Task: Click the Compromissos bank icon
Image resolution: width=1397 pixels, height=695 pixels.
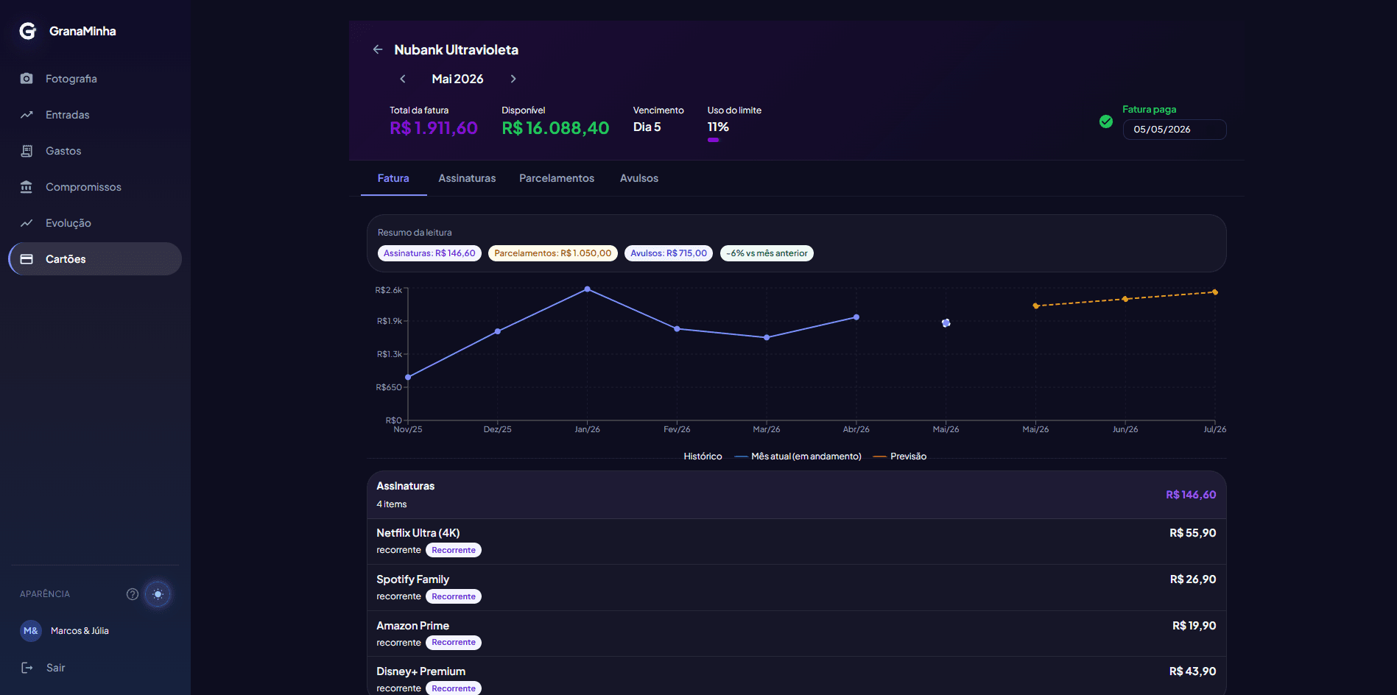Action: click(x=27, y=187)
